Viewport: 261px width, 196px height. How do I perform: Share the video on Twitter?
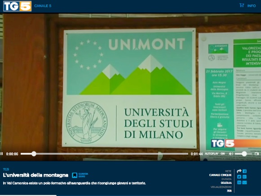[x=239, y=177]
